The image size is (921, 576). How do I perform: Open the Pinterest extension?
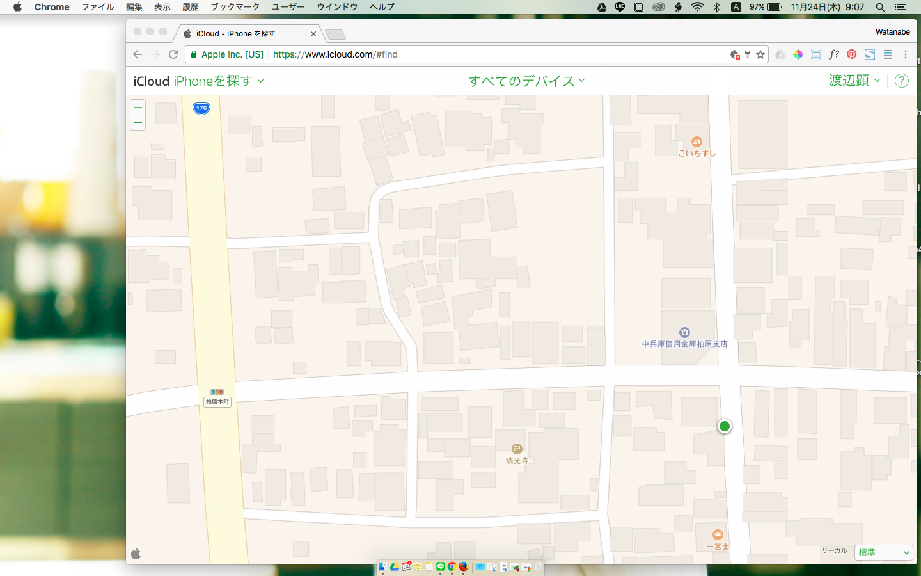851,54
